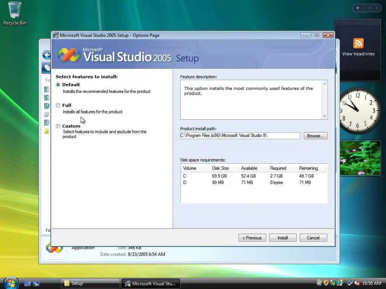The width and height of the screenshot is (386, 289).
Task: Open the Windows Start orb
Action: [11, 283]
